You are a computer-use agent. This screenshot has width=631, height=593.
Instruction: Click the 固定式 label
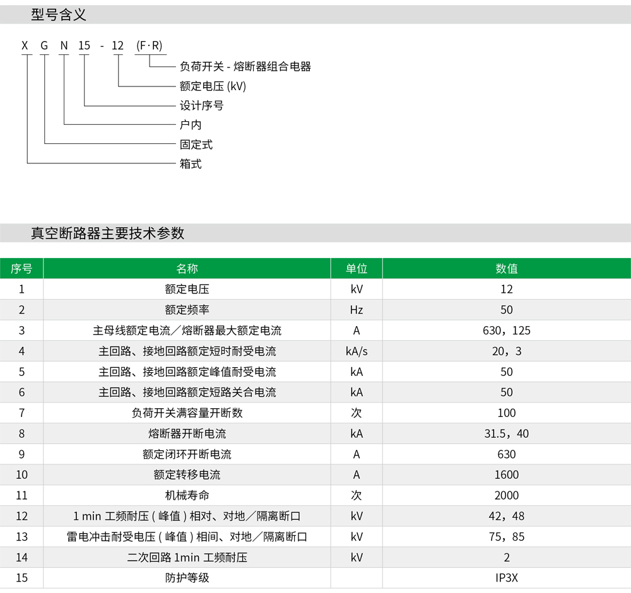(196, 144)
